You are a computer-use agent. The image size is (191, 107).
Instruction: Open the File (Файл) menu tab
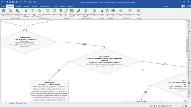(x=3, y=7)
